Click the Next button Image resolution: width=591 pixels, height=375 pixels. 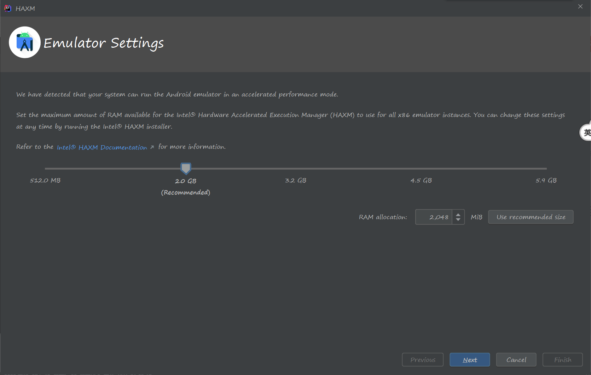pyautogui.click(x=470, y=360)
